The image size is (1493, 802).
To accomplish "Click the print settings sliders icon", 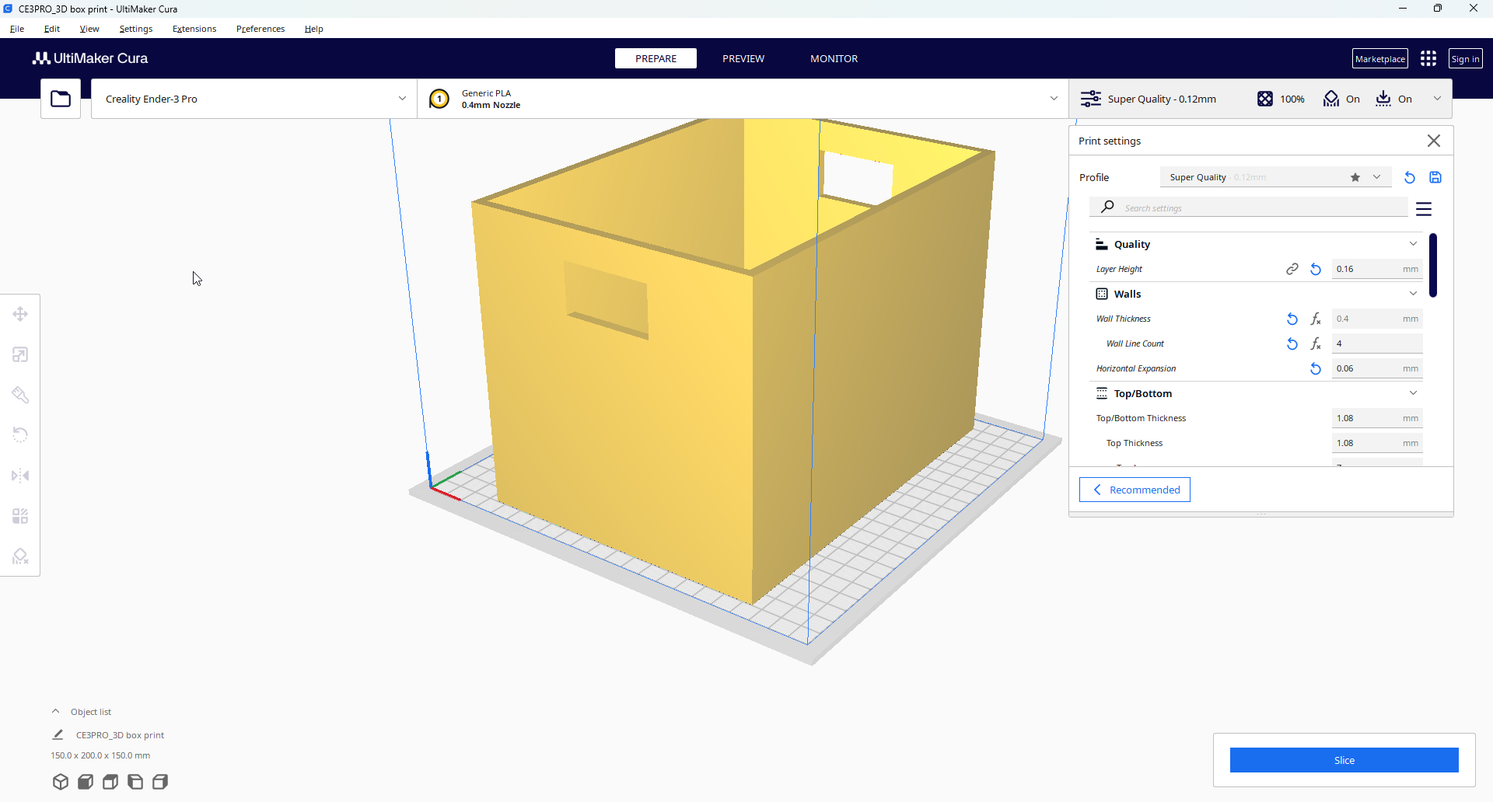I will click(1091, 99).
